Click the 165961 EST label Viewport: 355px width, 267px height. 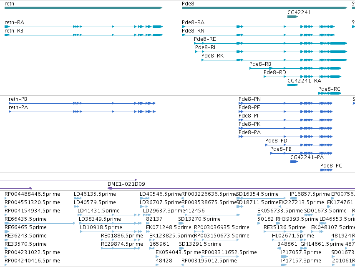point(159,244)
